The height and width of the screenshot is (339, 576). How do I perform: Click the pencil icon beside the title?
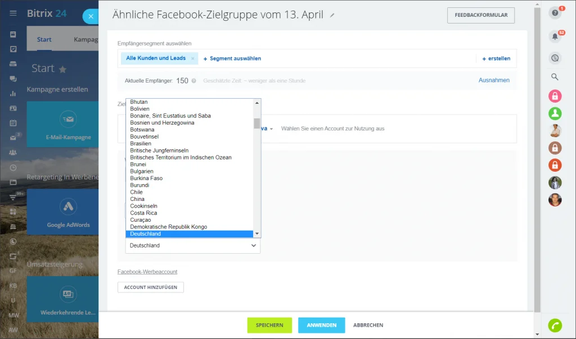pyautogui.click(x=332, y=15)
